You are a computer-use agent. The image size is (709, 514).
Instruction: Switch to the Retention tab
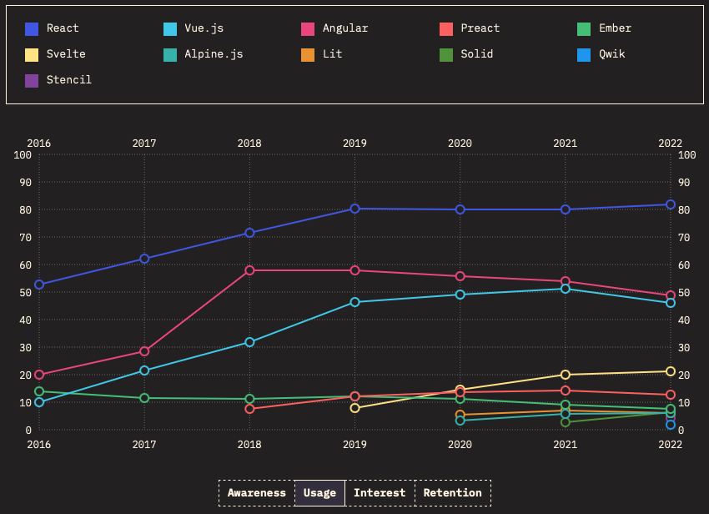[x=453, y=493]
